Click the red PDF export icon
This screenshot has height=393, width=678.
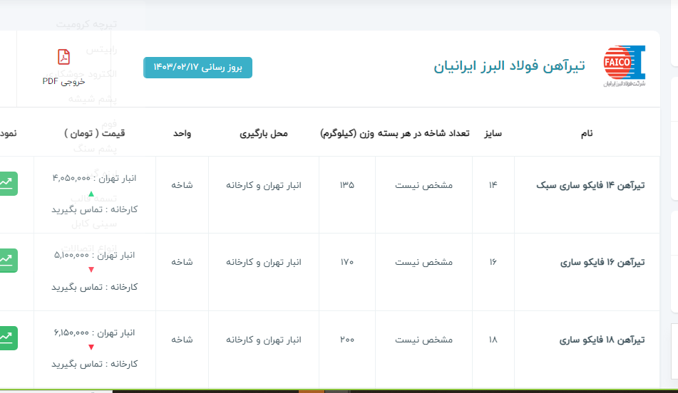63,57
